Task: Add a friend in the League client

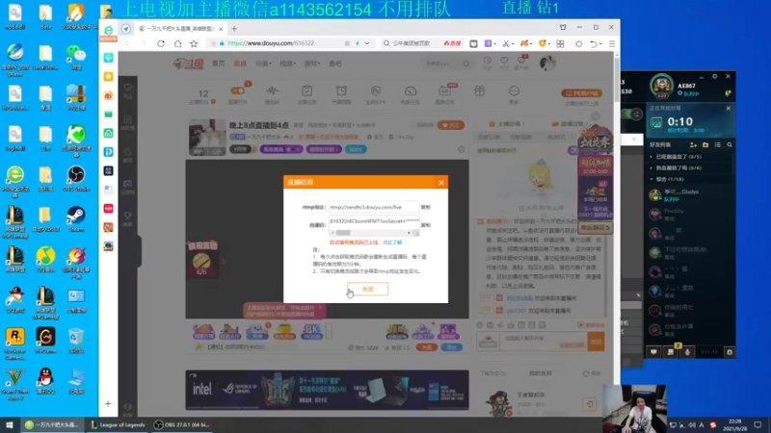Action: [693, 145]
